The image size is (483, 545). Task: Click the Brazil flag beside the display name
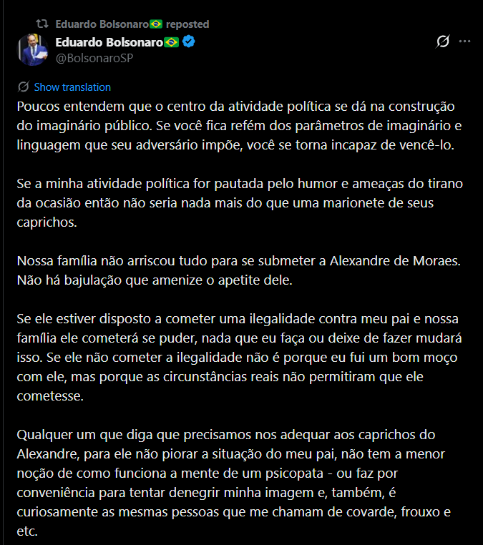(x=172, y=43)
